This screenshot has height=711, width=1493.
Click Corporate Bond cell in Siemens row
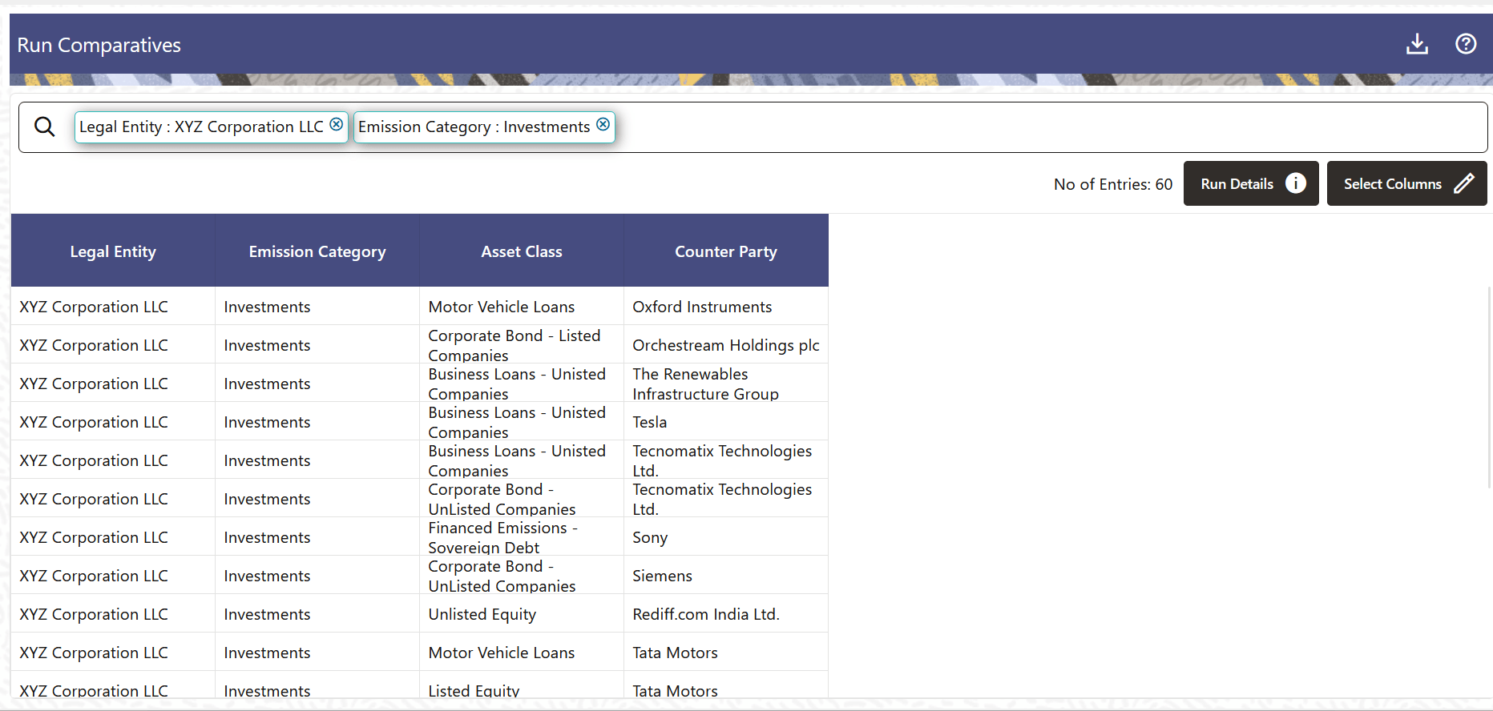(522, 576)
